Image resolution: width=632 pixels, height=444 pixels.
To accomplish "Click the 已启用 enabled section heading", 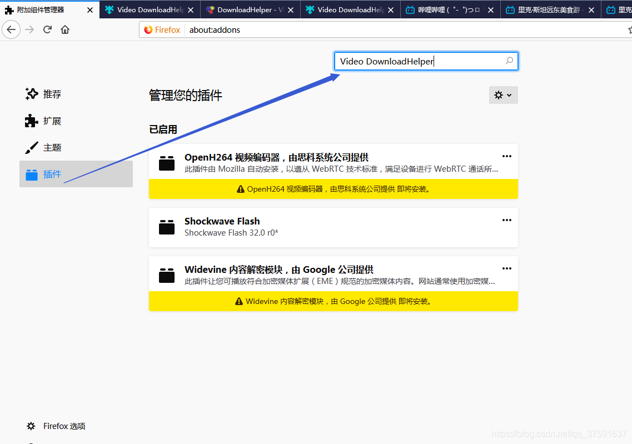I will pyautogui.click(x=163, y=129).
